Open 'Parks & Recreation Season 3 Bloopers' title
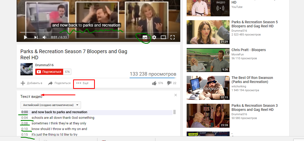Screen dimensions: 304x141 click(x=255, y=108)
